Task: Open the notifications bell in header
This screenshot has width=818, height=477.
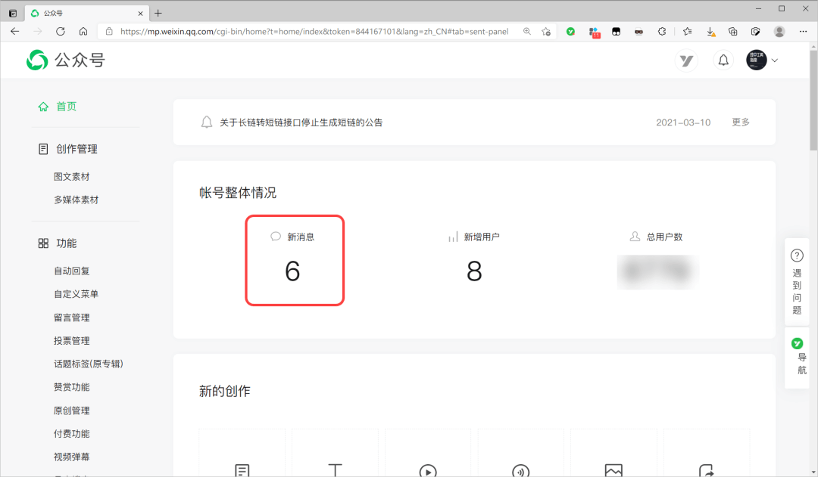Action: [x=723, y=60]
